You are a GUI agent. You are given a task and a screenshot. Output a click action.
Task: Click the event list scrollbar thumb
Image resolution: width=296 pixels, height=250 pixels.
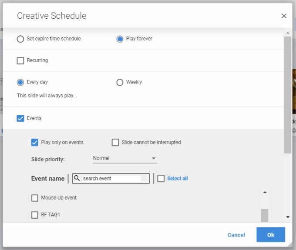265,215
